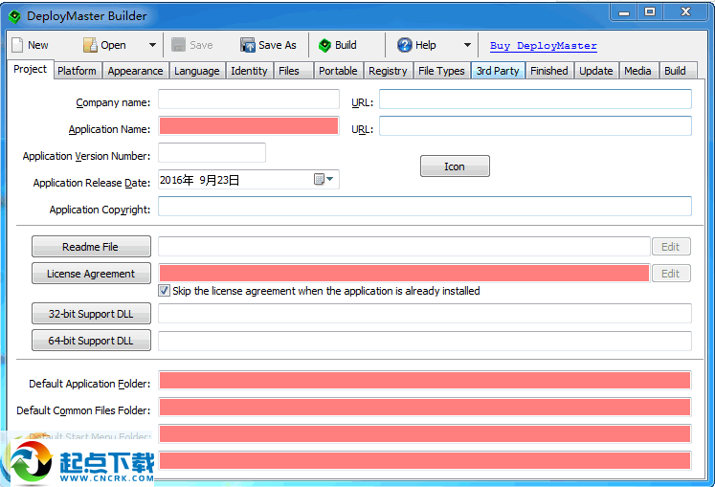Focus the Default Application Folder field

pos(425,380)
